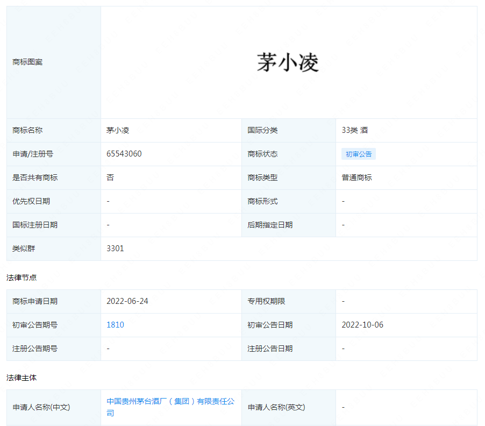Click the 是否共有商标 label
Viewport: 485px width, 426px height.
point(35,177)
